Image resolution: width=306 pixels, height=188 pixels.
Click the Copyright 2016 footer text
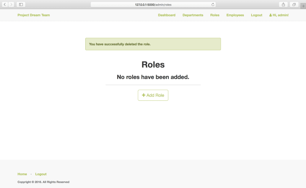[43, 182]
